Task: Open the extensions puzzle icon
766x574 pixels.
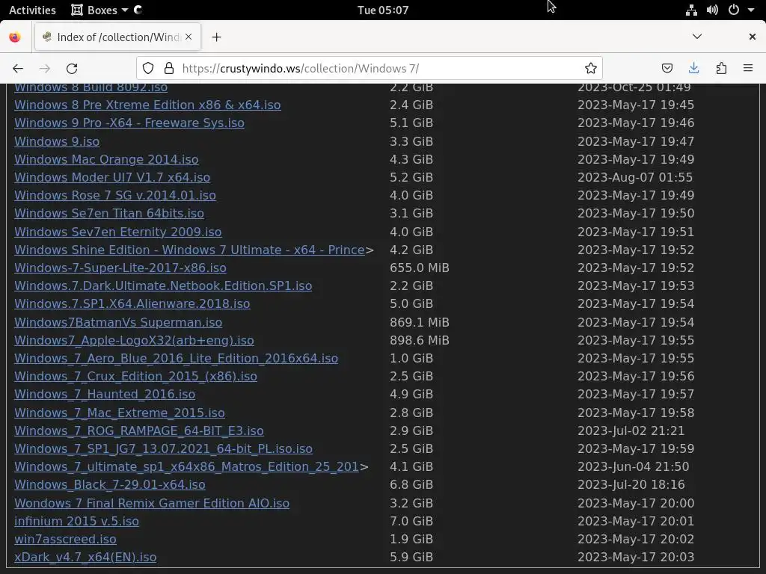Action: point(721,68)
